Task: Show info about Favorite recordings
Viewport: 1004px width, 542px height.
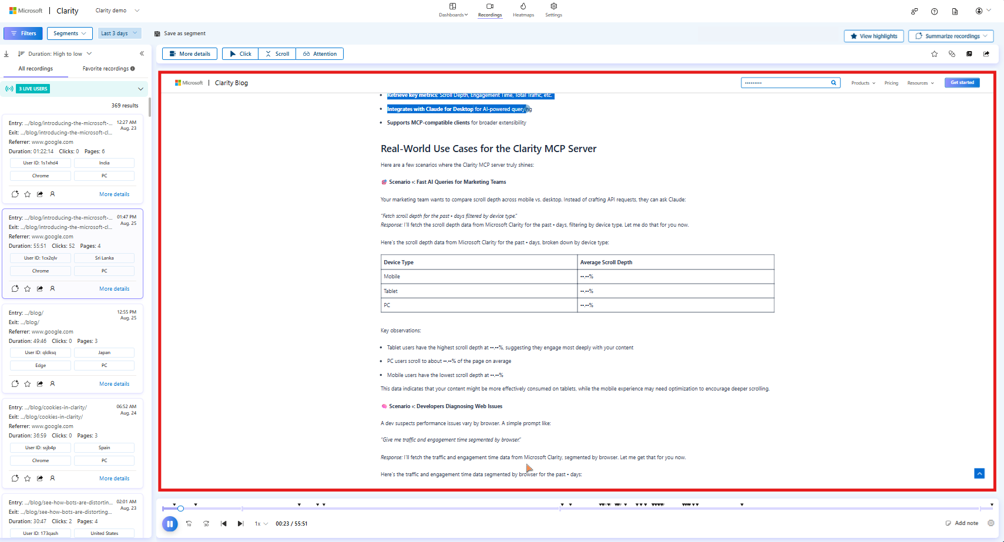Action: point(133,69)
